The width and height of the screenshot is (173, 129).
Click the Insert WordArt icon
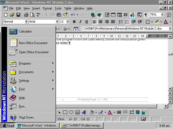click(x=84, y=112)
